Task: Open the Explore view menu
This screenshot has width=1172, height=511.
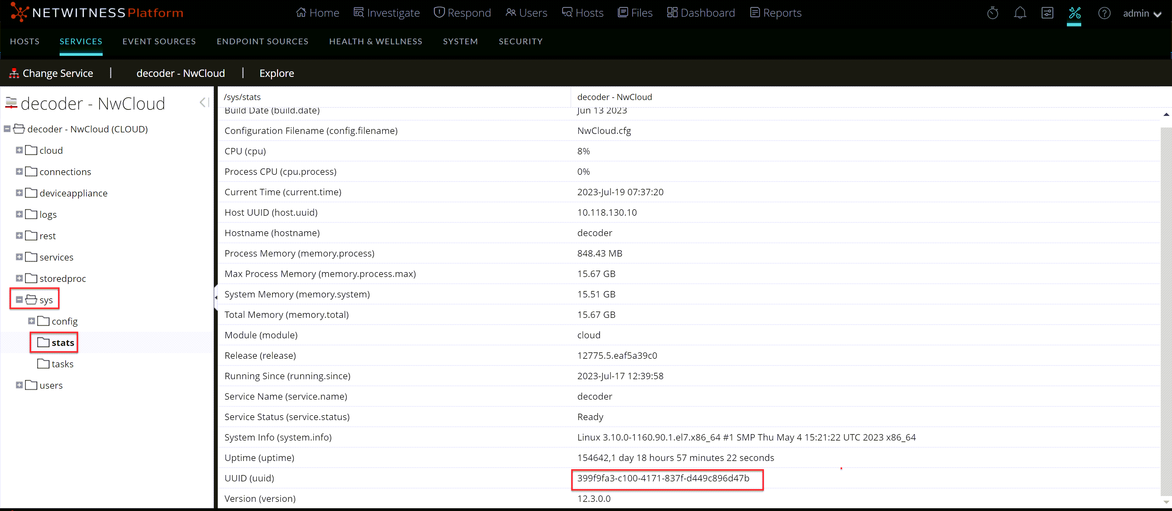Action: click(277, 73)
